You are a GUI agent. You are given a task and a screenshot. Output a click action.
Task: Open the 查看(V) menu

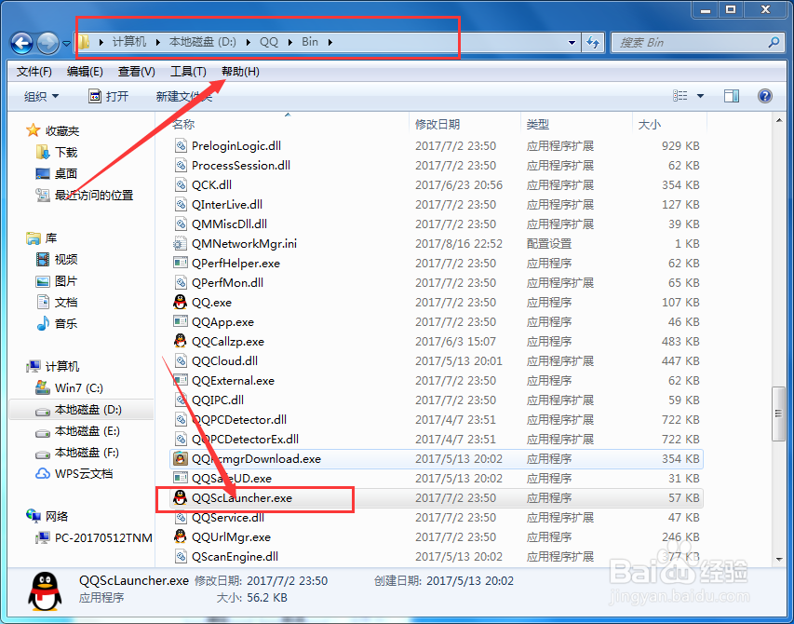[x=136, y=72]
